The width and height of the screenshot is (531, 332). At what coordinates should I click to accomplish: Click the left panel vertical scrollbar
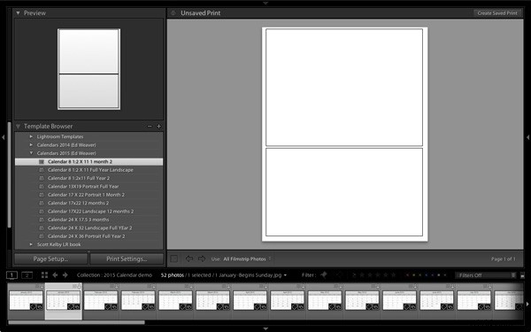point(9,174)
